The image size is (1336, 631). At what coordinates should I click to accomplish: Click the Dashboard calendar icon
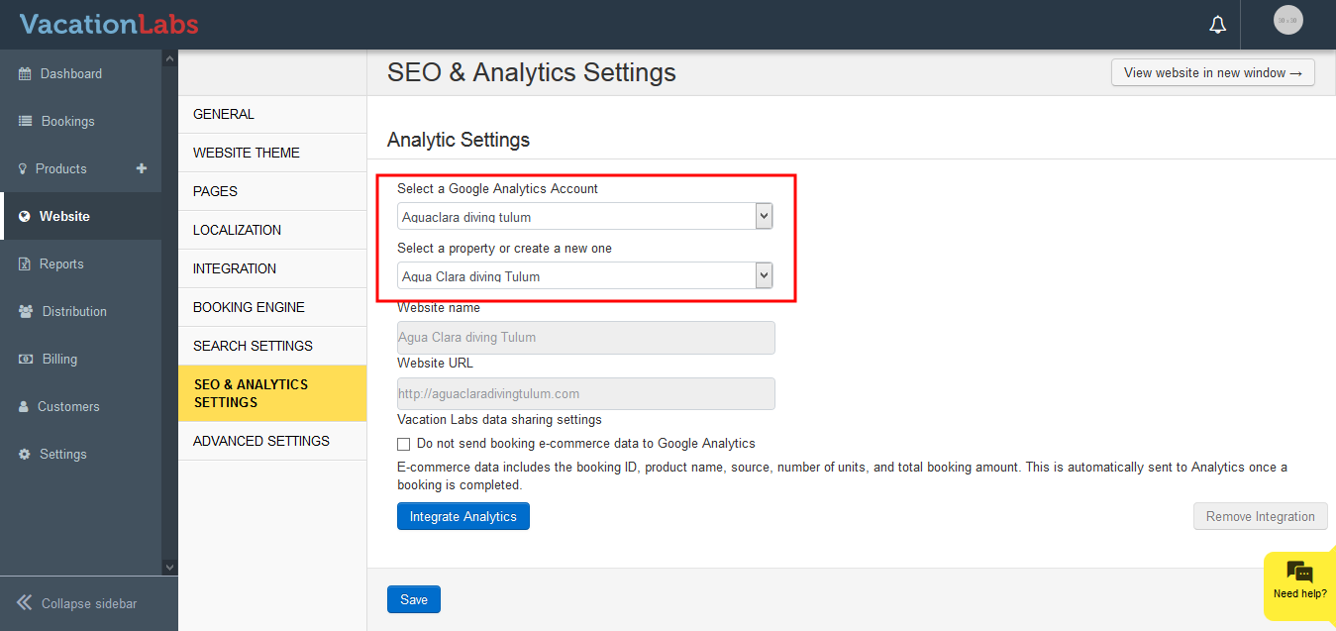tap(25, 74)
